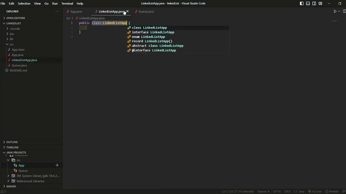Close the LinkedListApp.java tab
Viewport: 346px width, 194px height.
click(x=128, y=11)
